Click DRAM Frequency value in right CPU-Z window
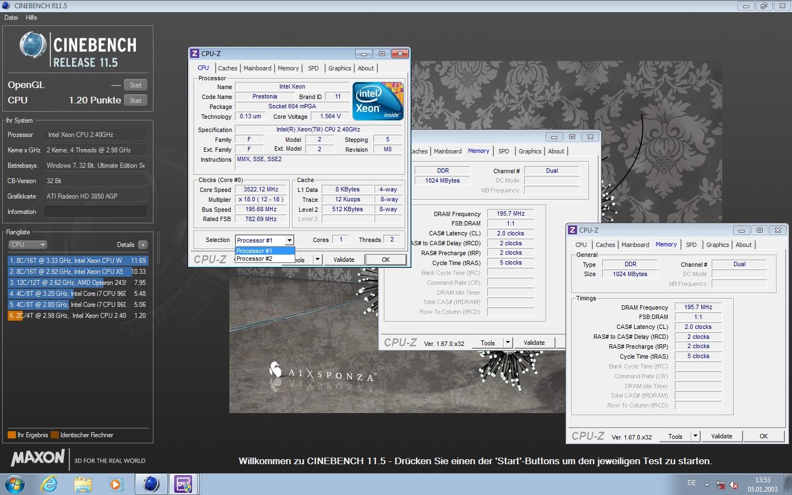Screen dimensions: 792x495 point(698,307)
